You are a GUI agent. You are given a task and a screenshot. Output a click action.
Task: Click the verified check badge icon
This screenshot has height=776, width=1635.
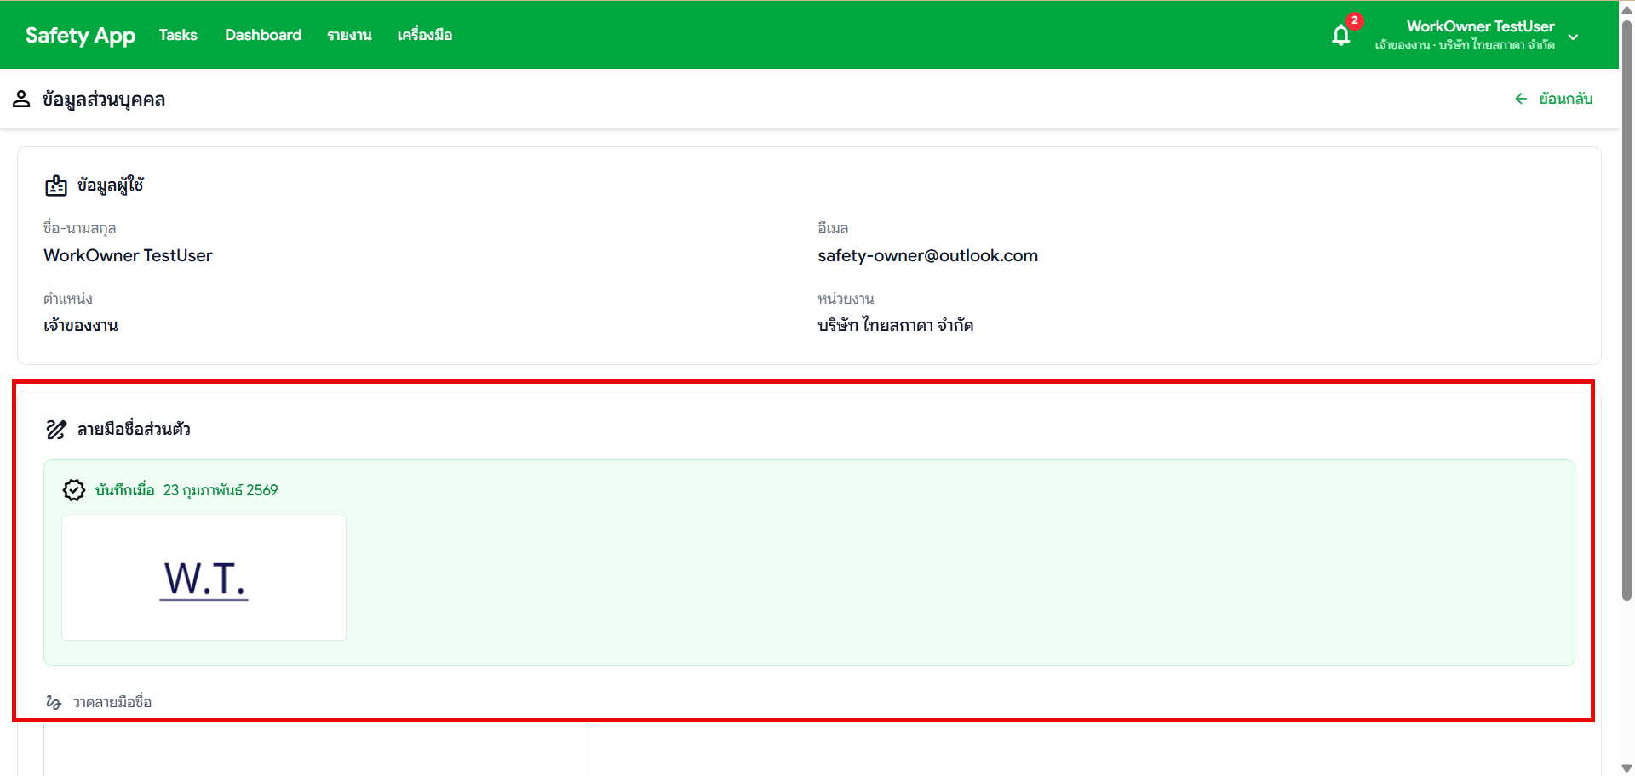pyautogui.click(x=74, y=490)
